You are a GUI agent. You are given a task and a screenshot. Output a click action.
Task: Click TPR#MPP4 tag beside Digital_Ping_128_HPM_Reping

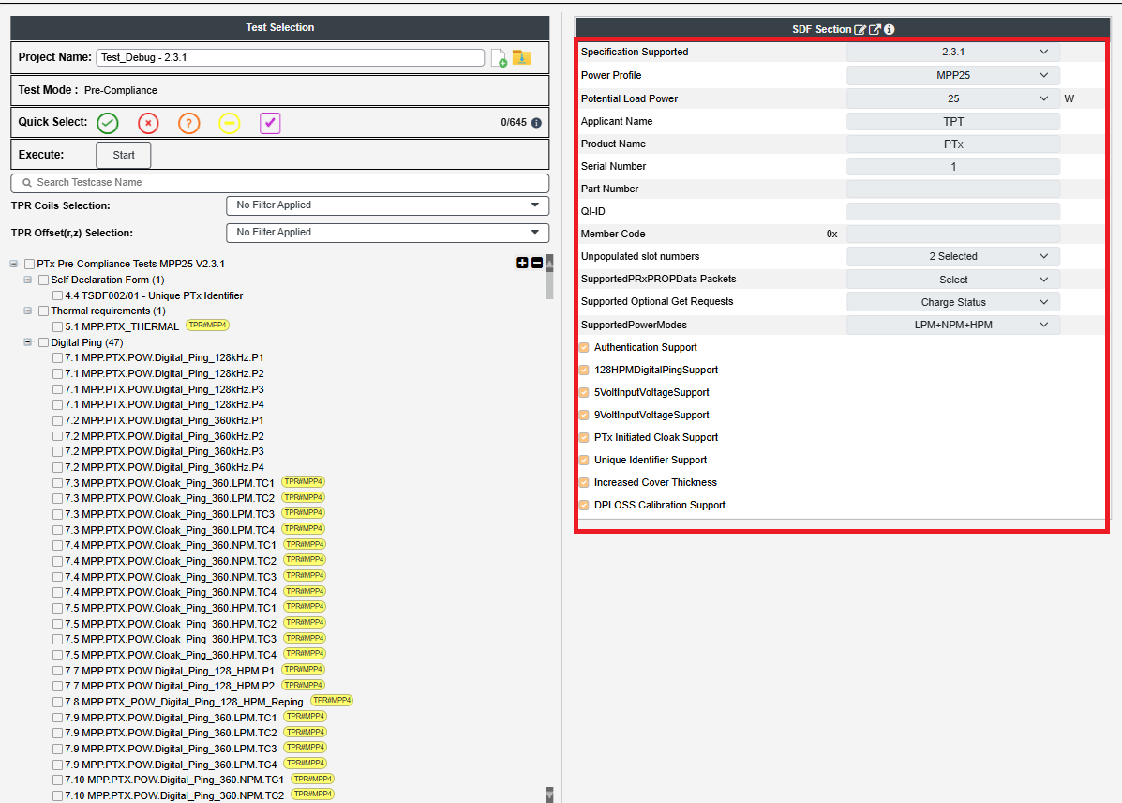pos(332,701)
